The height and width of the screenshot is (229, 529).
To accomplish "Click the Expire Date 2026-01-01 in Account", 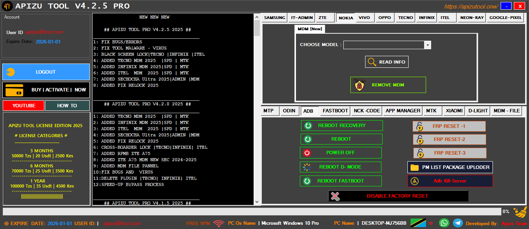I will pos(48,41).
